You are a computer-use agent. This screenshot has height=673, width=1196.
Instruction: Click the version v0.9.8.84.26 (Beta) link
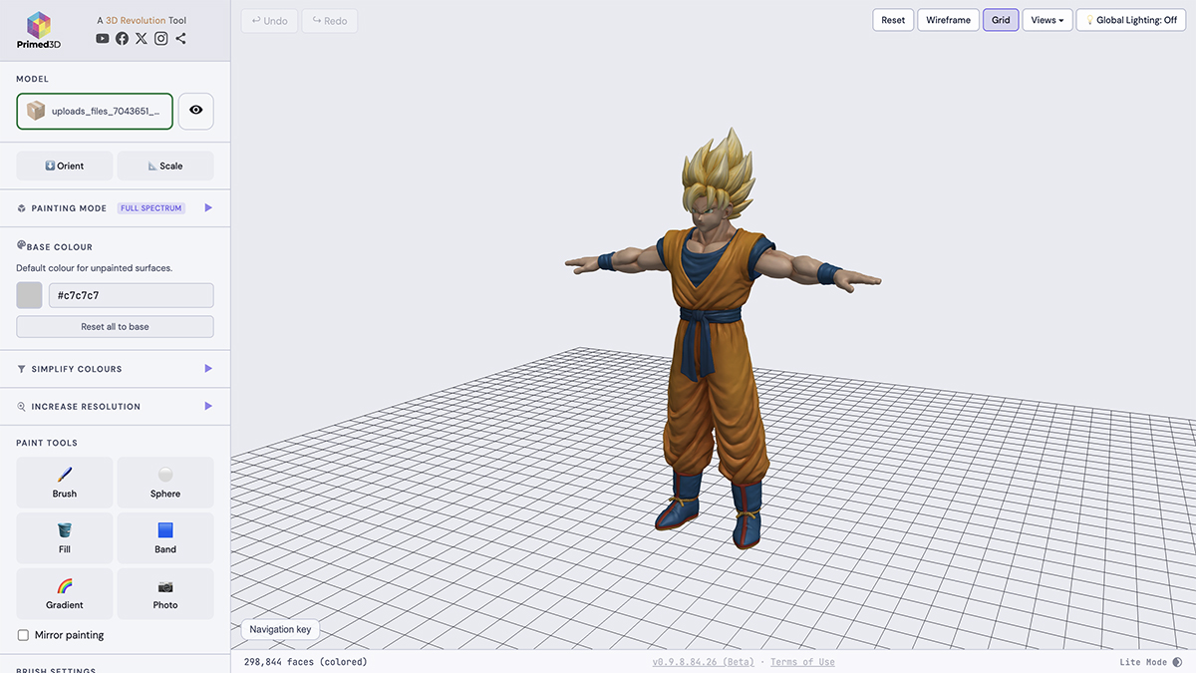coord(704,662)
